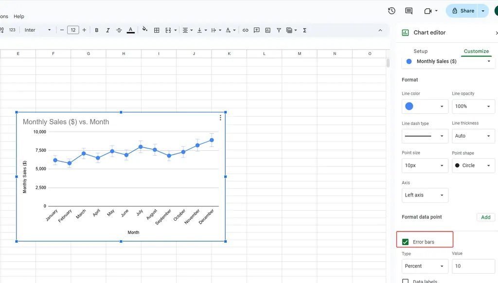Open the comments panel icon

coord(409,11)
